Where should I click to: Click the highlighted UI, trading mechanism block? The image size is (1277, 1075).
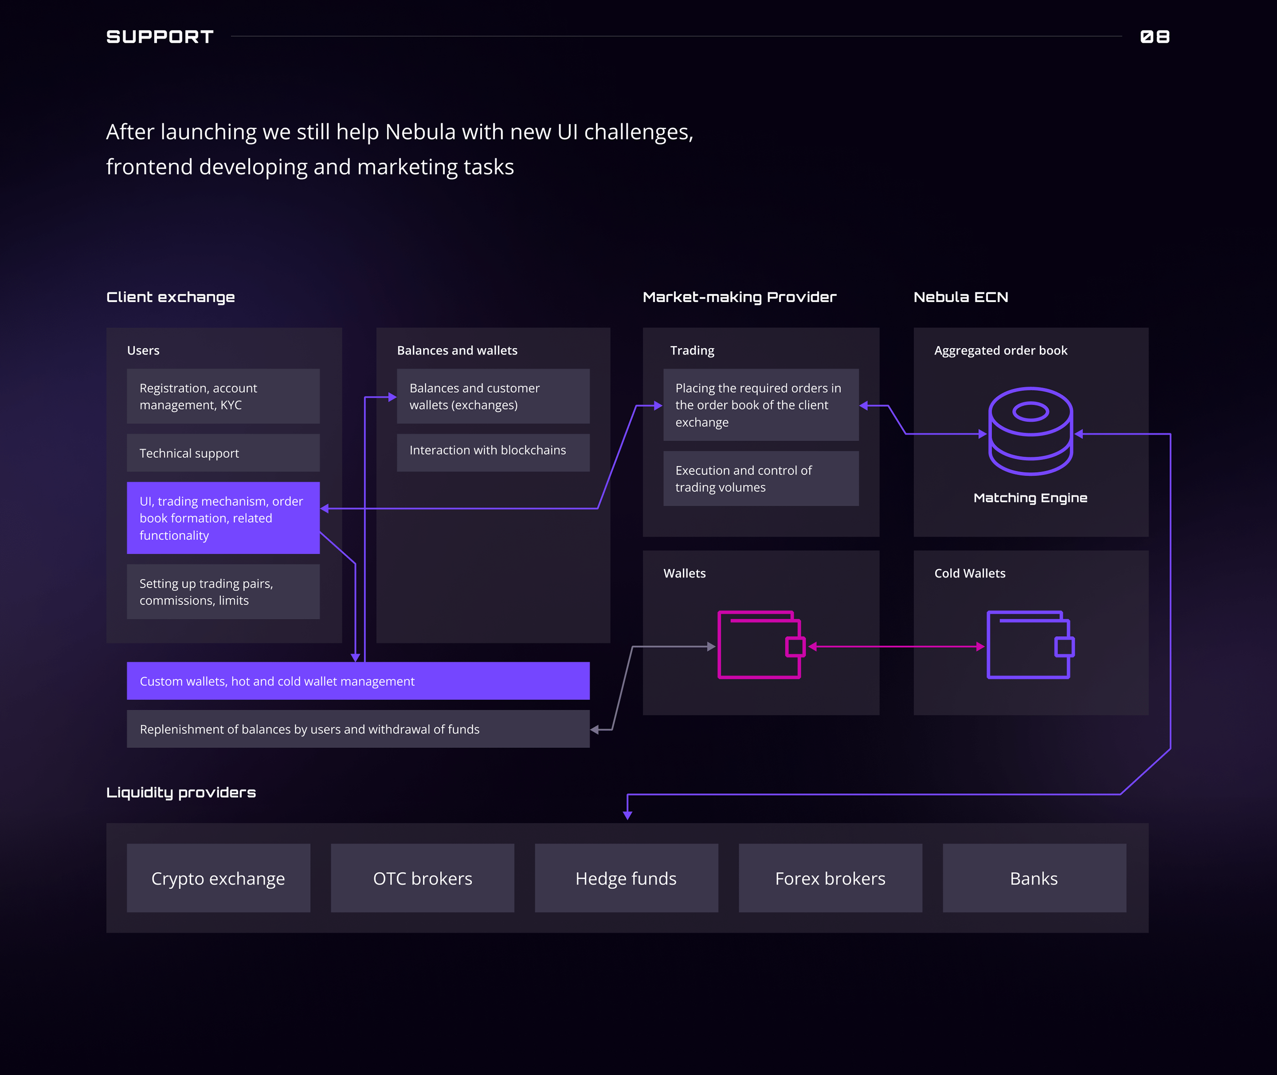(x=223, y=518)
